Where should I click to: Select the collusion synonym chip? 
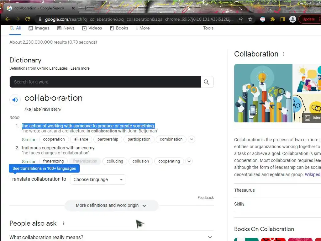click(141, 161)
